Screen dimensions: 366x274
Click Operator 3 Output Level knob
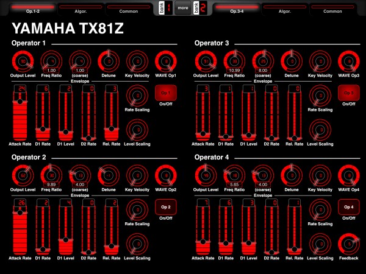click(206, 61)
